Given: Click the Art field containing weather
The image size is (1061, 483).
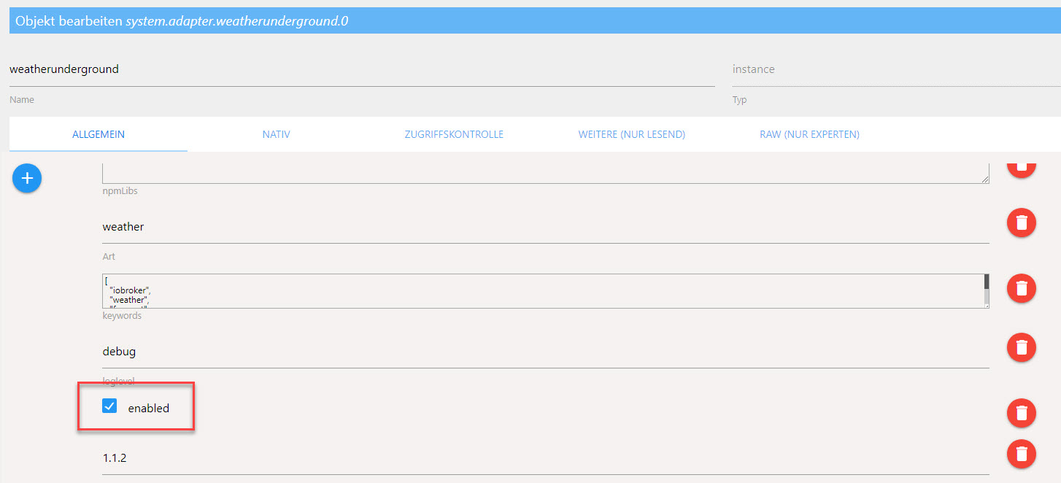Looking at the screenshot, I should (x=546, y=227).
